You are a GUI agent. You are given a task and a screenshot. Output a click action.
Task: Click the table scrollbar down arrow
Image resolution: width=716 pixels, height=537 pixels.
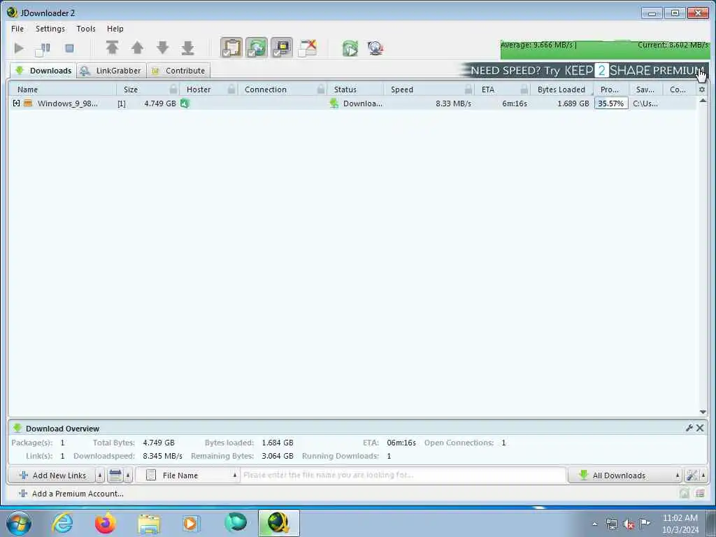pos(703,412)
